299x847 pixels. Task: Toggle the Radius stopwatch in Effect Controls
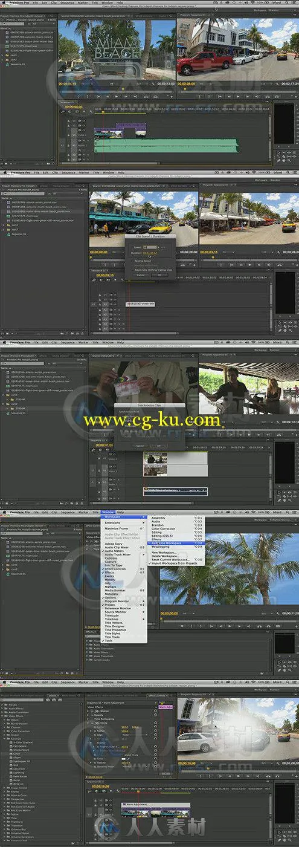pos(94,731)
